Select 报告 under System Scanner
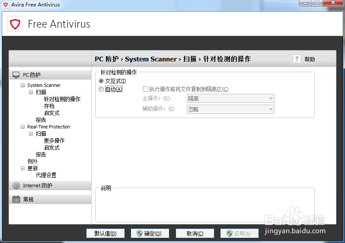This screenshot has height=243, width=345. (41, 120)
